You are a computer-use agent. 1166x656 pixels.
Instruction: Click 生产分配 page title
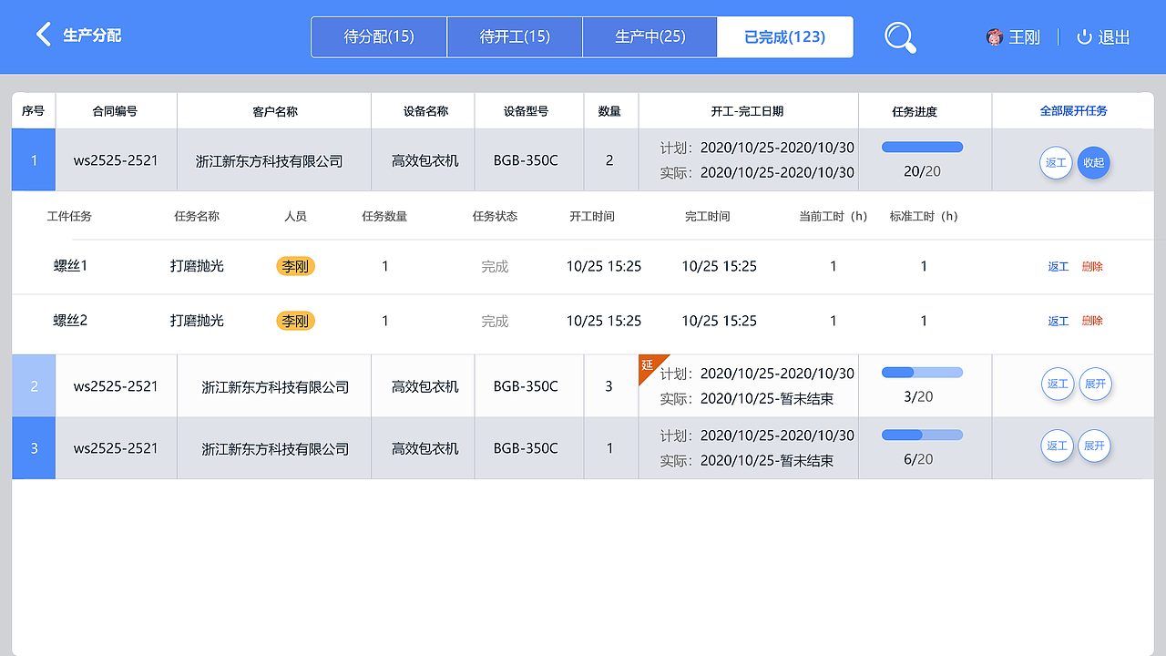92,36
